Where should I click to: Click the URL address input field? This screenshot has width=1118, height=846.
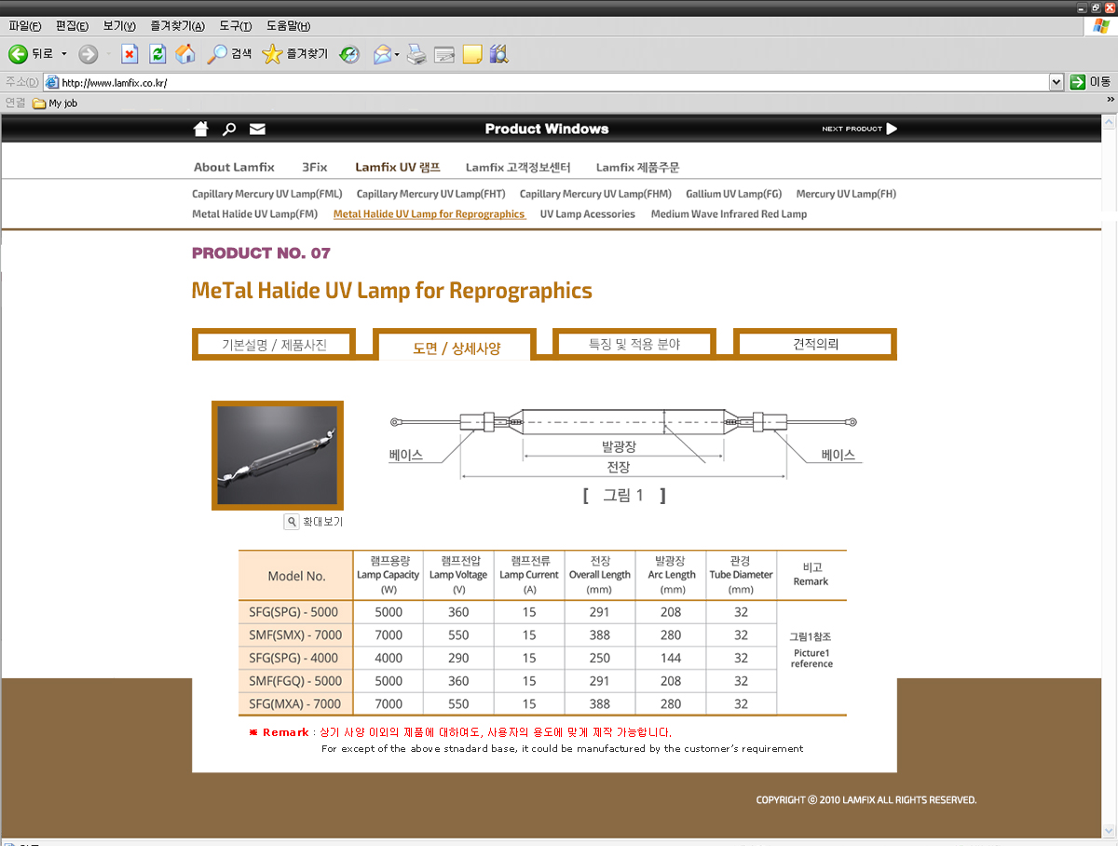click(550, 82)
